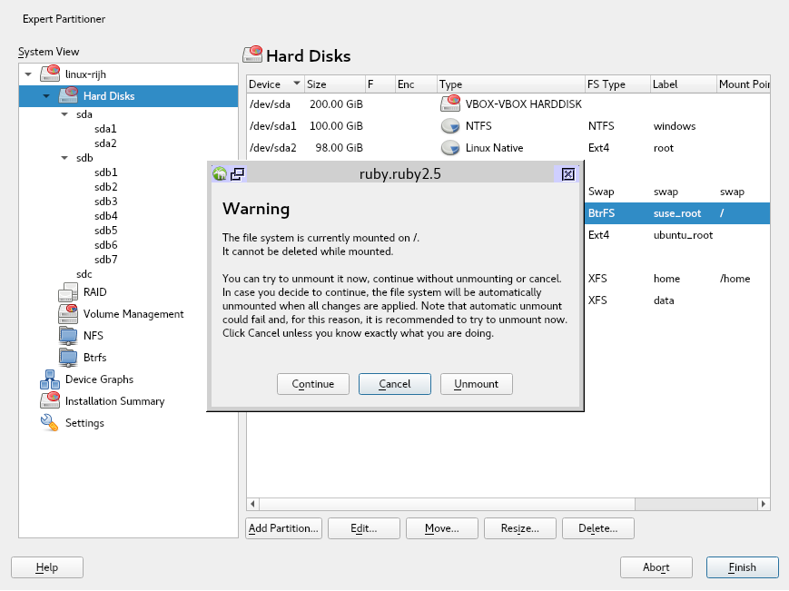Close the ruby.ruby2.5 dialog window
Image resolution: width=789 pixels, height=591 pixels.
pyautogui.click(x=567, y=174)
